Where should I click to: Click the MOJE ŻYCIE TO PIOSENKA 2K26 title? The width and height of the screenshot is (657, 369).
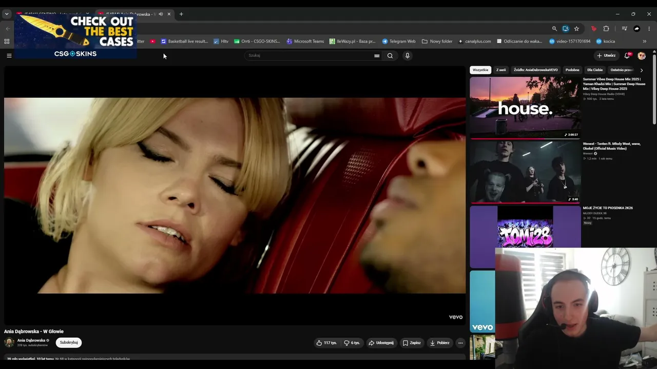pos(608,208)
